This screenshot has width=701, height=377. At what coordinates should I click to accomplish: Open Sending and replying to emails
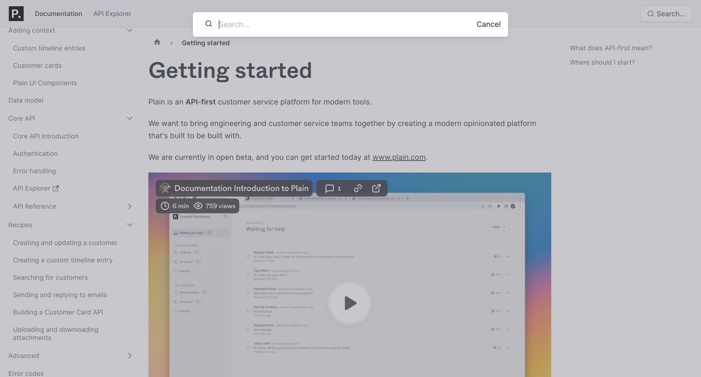60,295
